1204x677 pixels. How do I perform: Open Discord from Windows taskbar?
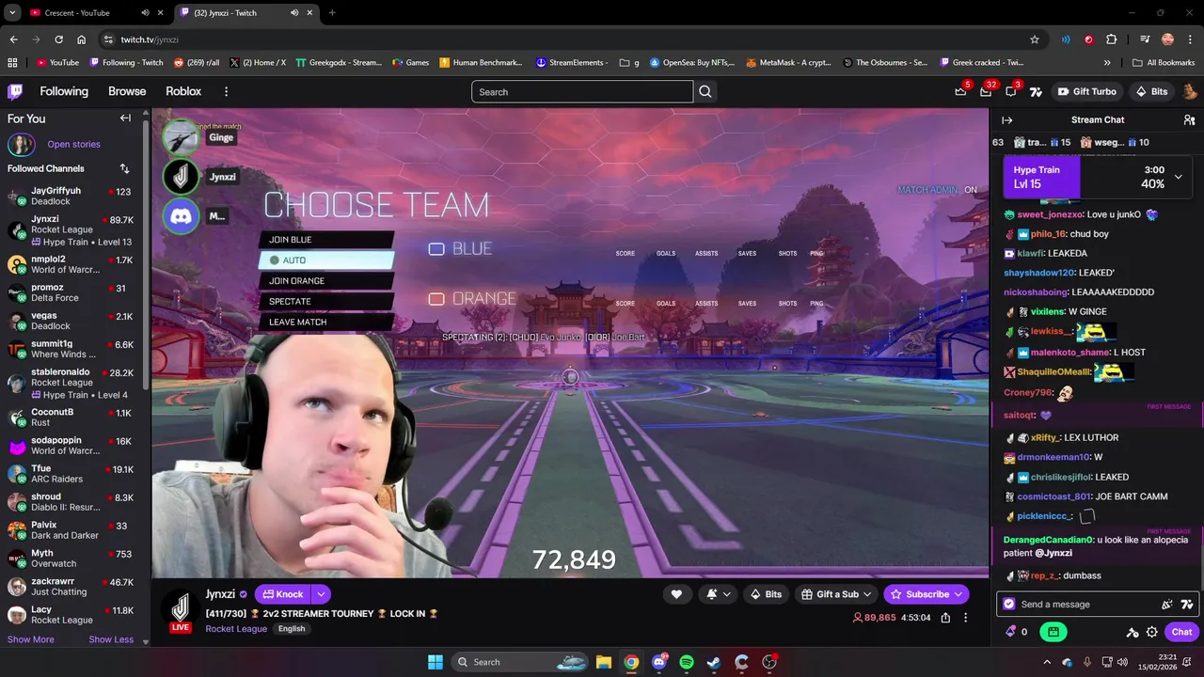pos(659,662)
